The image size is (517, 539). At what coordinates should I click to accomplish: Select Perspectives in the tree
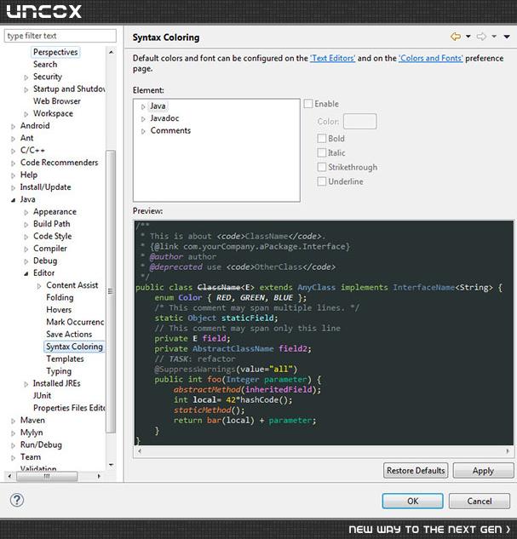(x=55, y=52)
